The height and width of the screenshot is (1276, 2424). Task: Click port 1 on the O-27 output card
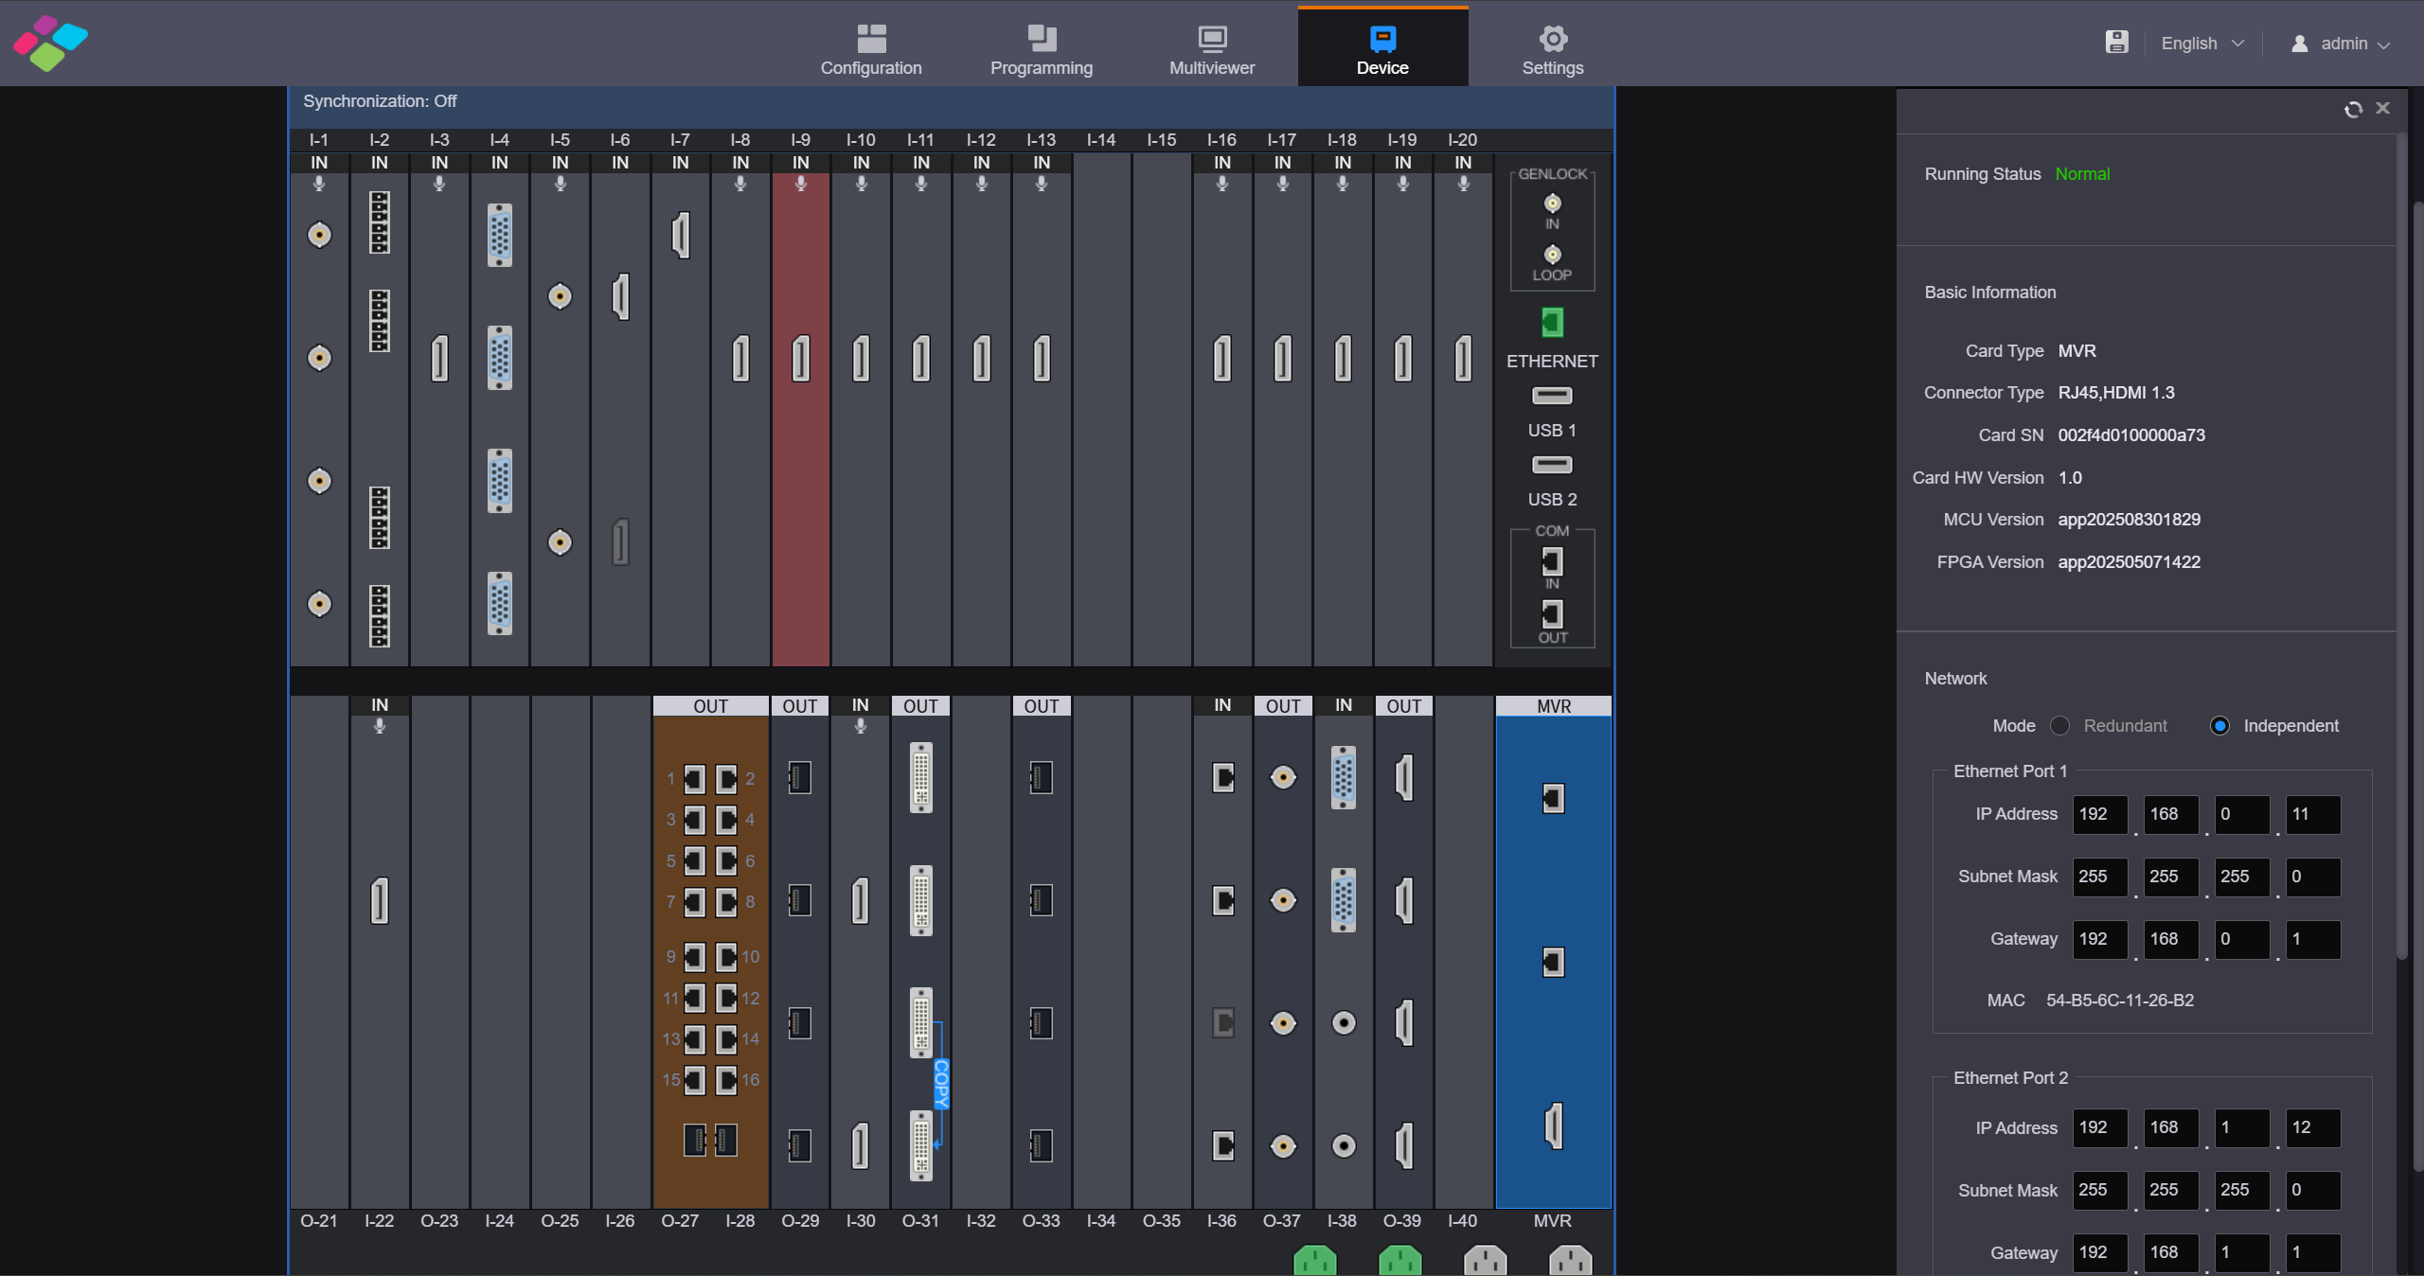pyautogui.click(x=694, y=779)
